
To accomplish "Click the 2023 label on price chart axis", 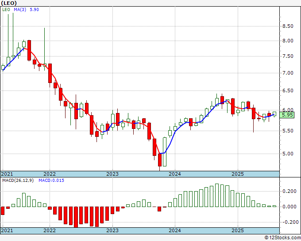I will pos(112,174).
